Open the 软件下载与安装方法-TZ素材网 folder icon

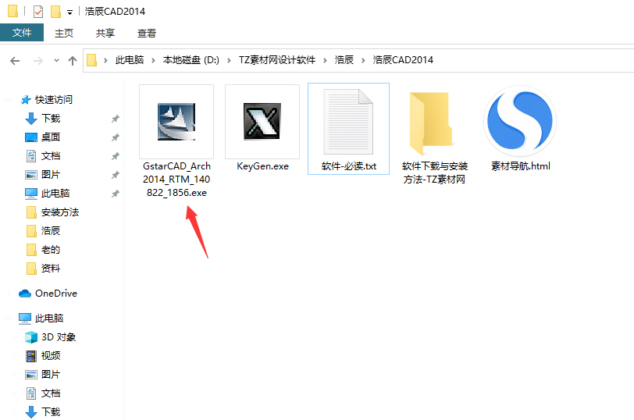click(431, 123)
